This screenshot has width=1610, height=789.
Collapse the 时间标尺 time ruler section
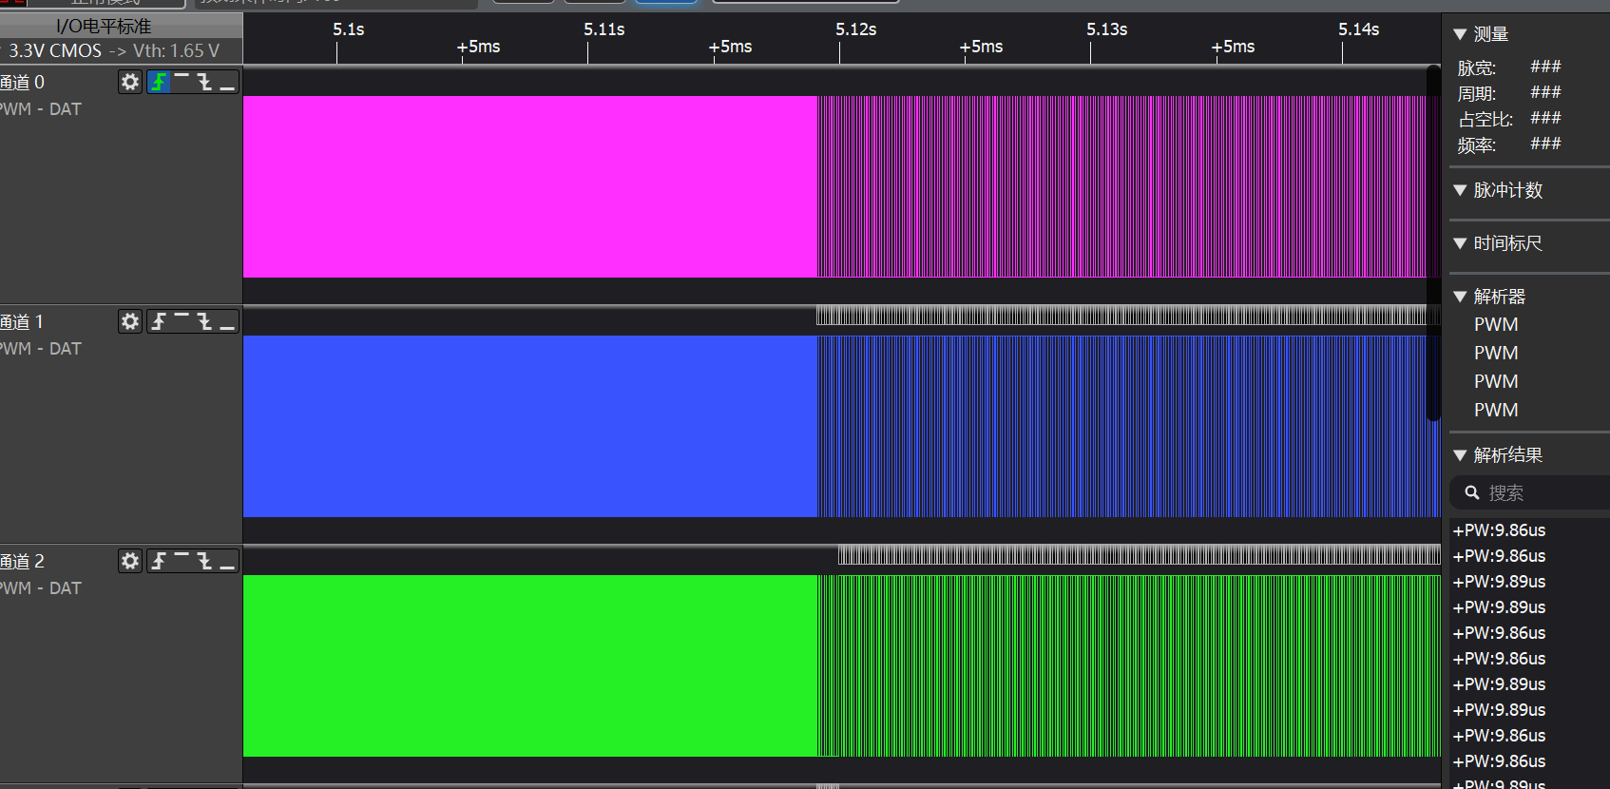coord(1460,243)
